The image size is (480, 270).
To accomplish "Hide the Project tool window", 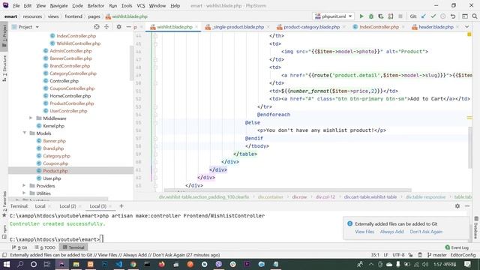I will tap(128, 27).
